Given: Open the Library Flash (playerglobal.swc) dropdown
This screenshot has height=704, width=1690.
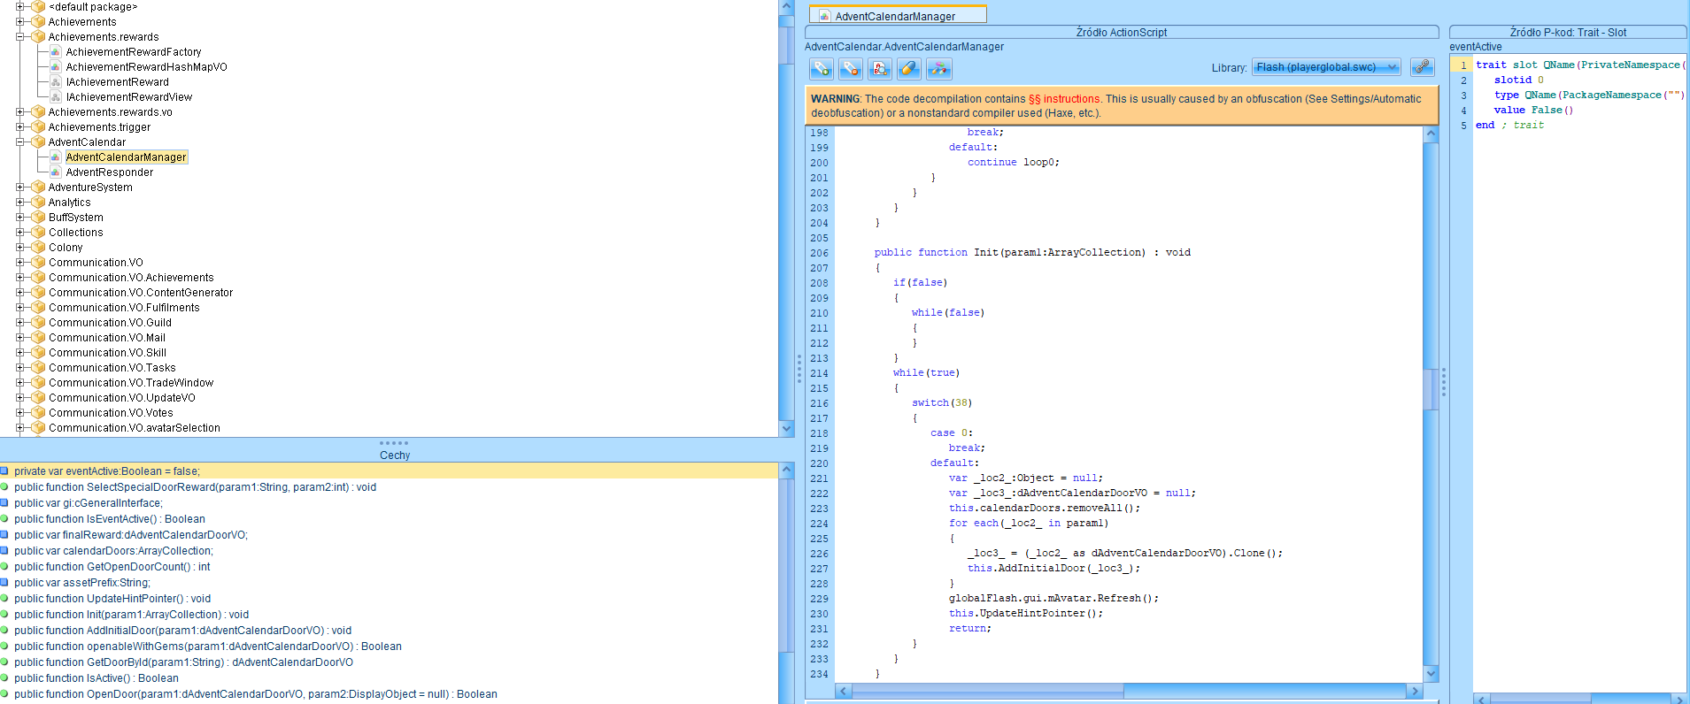Looking at the screenshot, I should [x=1326, y=67].
